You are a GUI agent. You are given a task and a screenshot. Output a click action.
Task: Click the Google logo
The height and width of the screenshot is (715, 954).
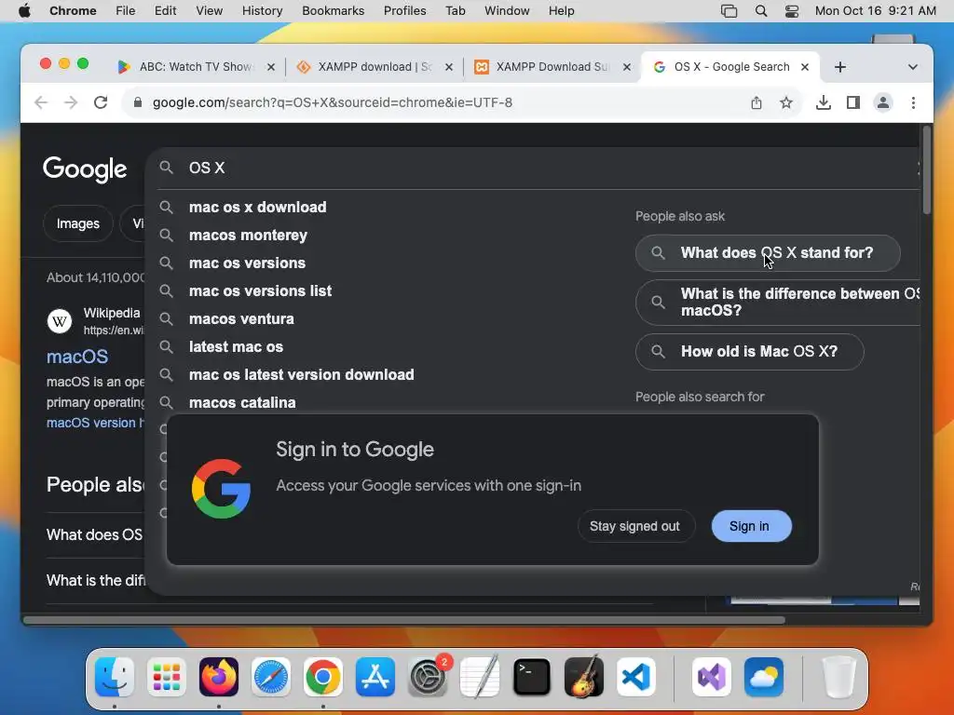tap(85, 169)
